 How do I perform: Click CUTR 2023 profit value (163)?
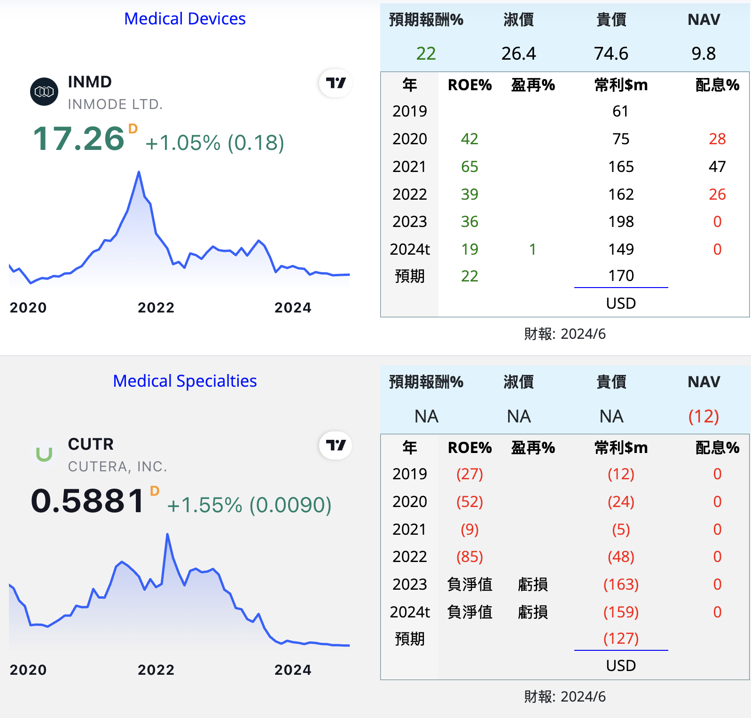click(621, 585)
